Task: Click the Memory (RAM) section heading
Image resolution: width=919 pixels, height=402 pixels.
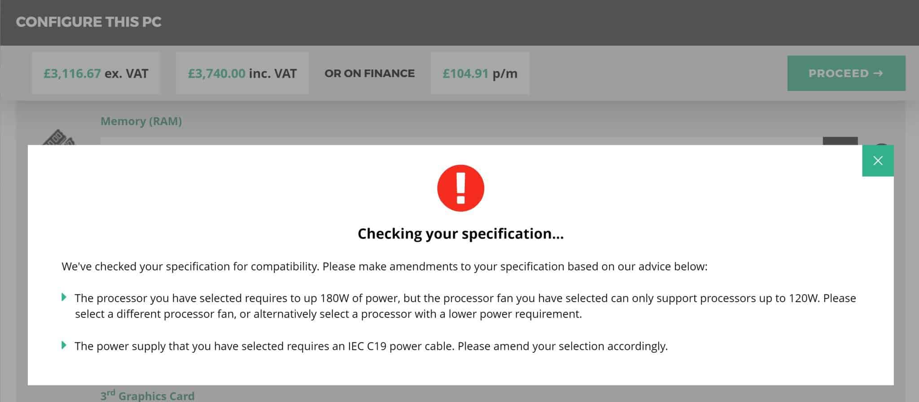Action: pyautogui.click(x=141, y=121)
